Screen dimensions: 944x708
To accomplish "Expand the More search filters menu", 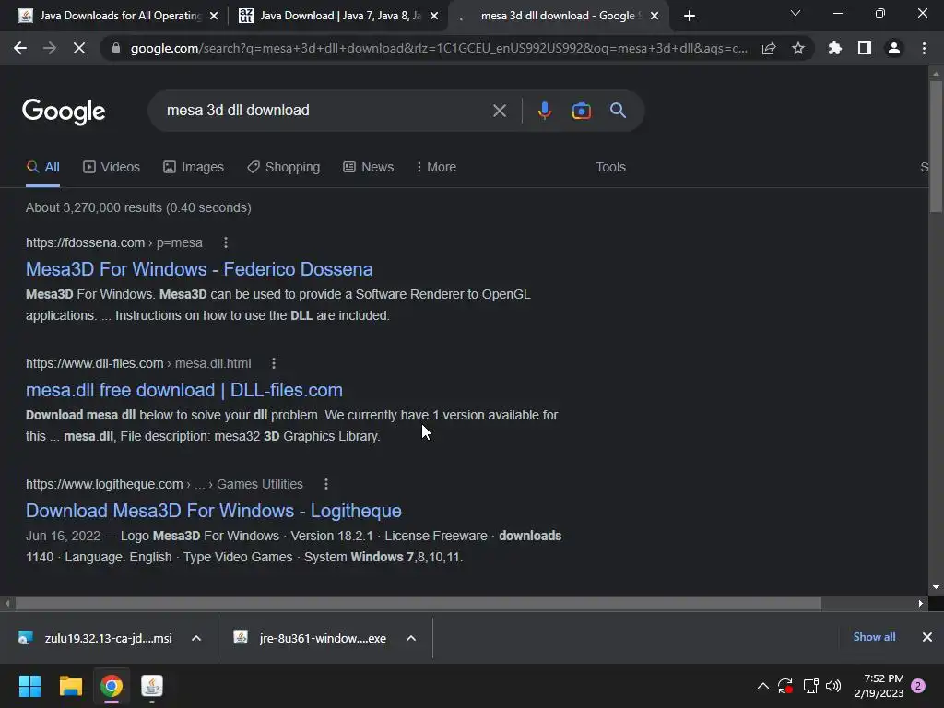I will click(436, 168).
